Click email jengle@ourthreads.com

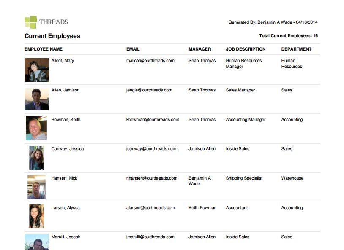(x=149, y=90)
